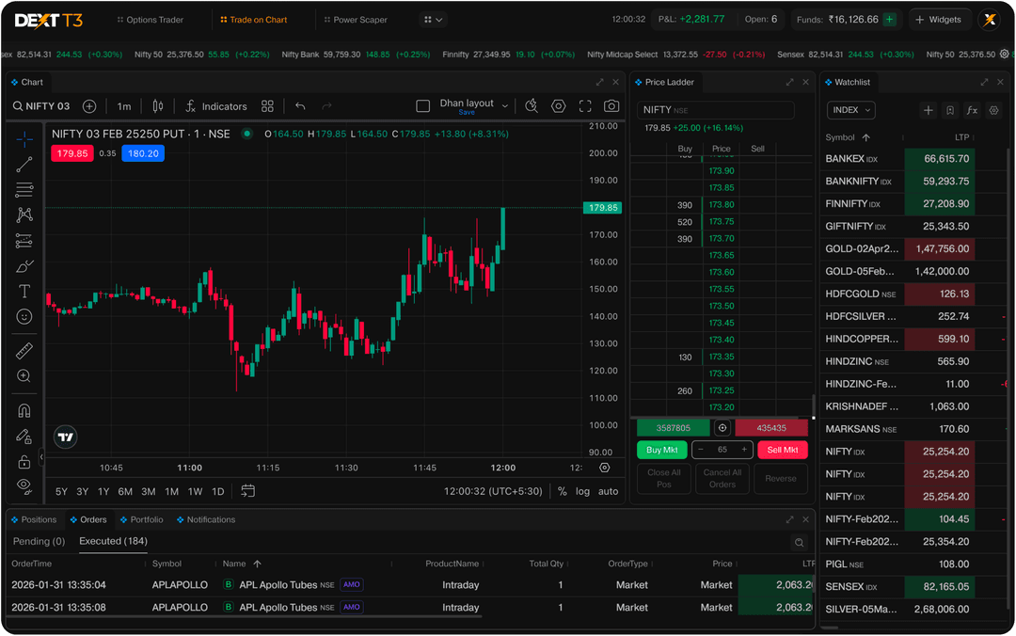Open the emoji sticker drawing tool
Screen dimensions: 1016x636
pyautogui.click(x=24, y=317)
